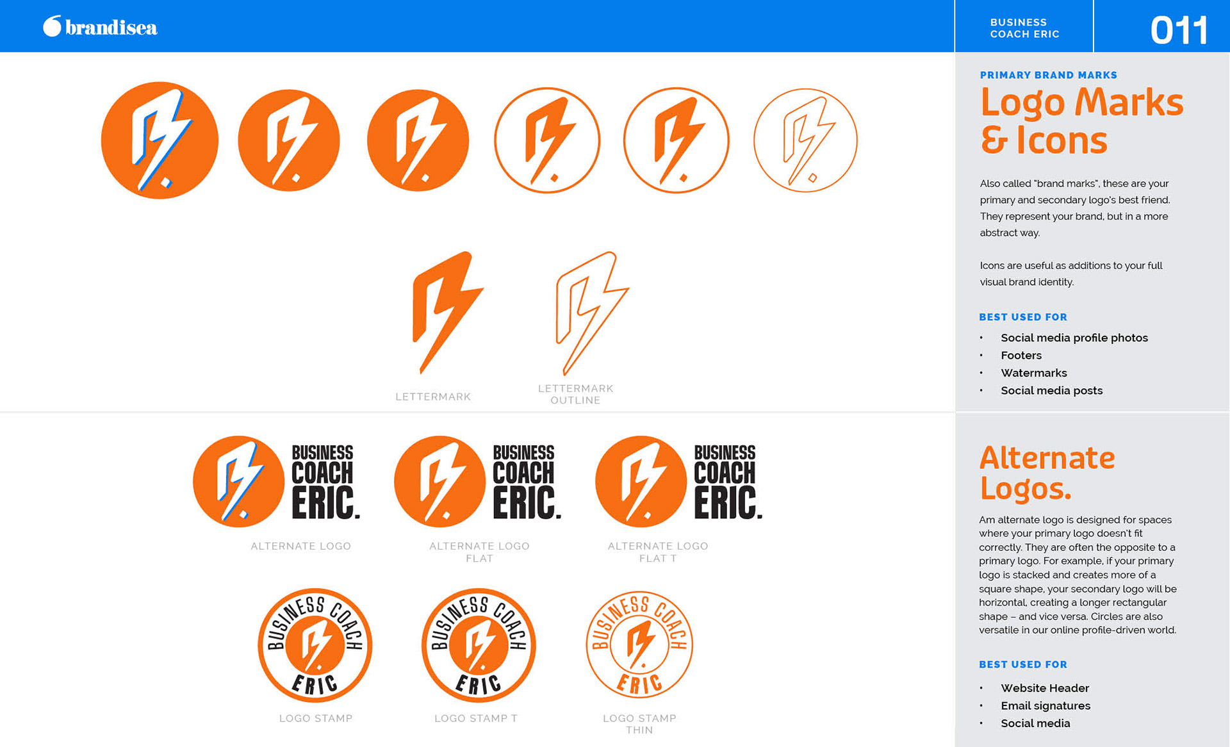This screenshot has height=747, width=1230.
Task: Click the Logo Marks & Icons title
Action: tap(1081, 120)
